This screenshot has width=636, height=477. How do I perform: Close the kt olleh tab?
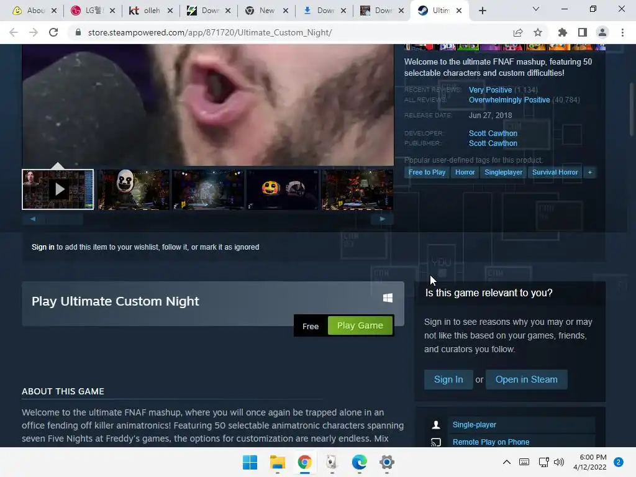[170, 11]
